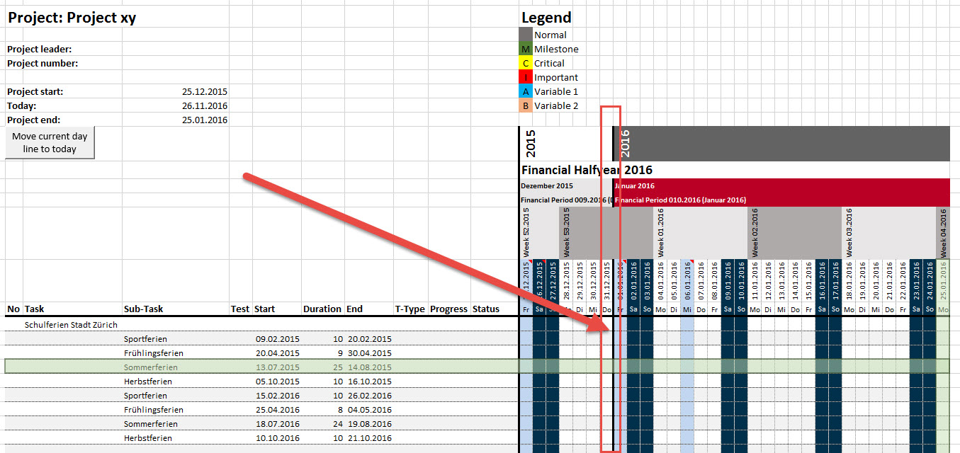Select the Progress column header

[449, 309]
